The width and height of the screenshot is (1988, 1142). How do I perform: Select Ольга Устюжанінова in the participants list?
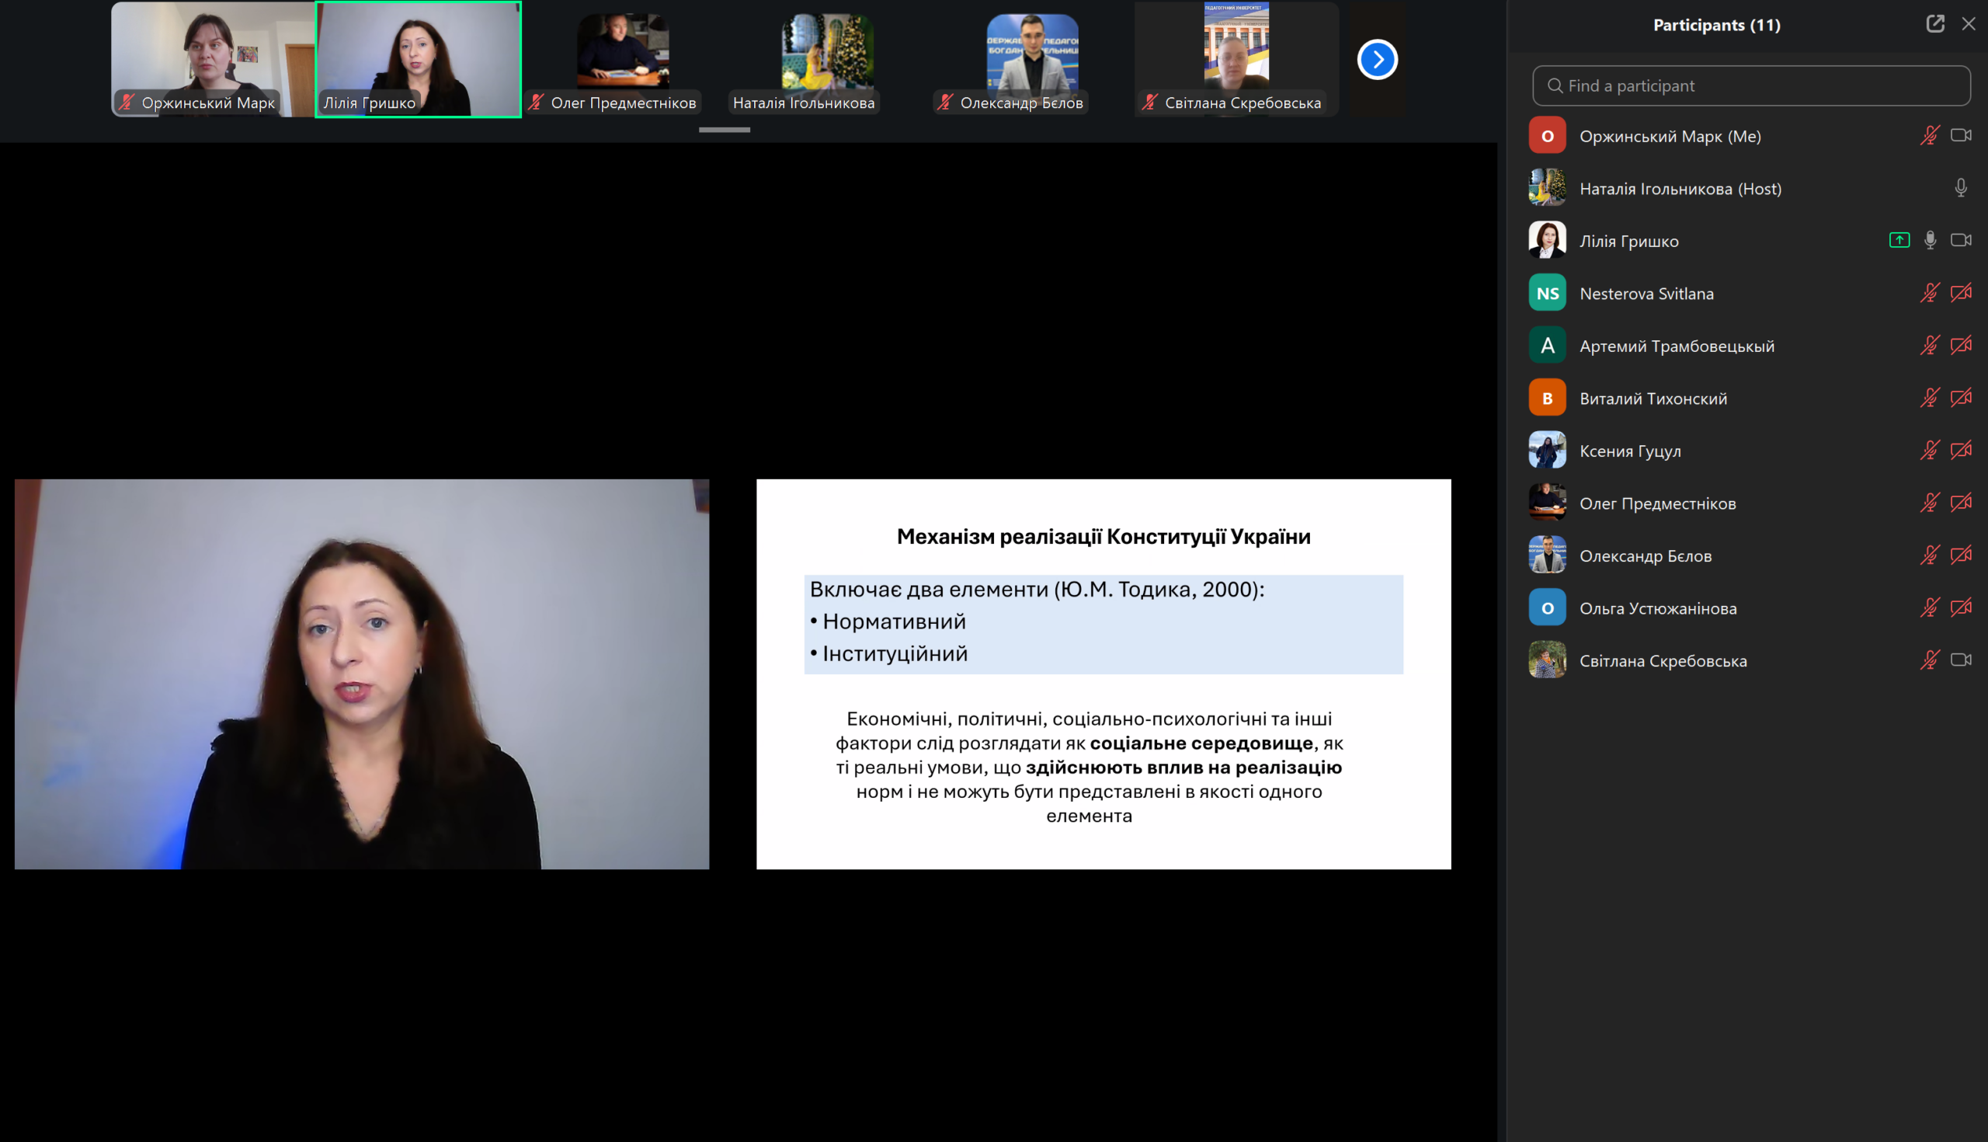point(1657,608)
